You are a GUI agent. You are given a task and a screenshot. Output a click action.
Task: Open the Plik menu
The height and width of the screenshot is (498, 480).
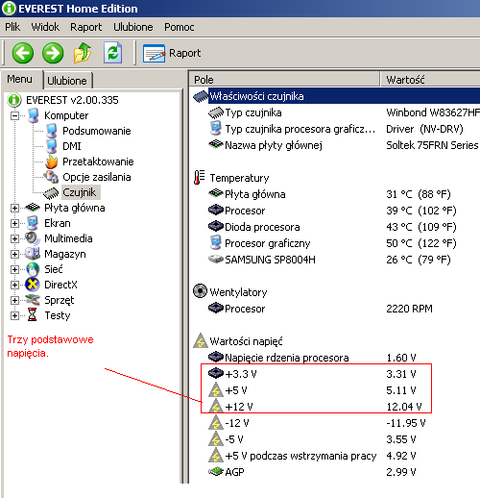coord(12,27)
